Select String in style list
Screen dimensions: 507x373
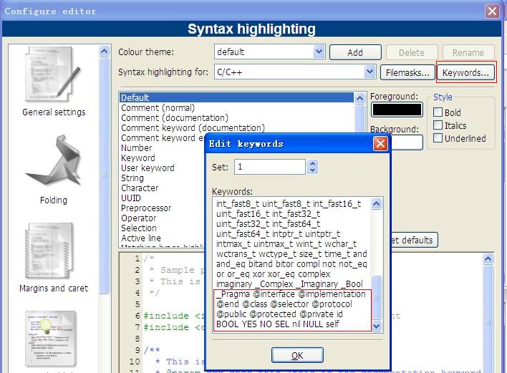click(x=132, y=178)
